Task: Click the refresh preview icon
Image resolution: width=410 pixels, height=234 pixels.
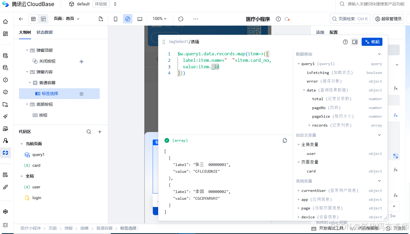Action: tap(181, 19)
